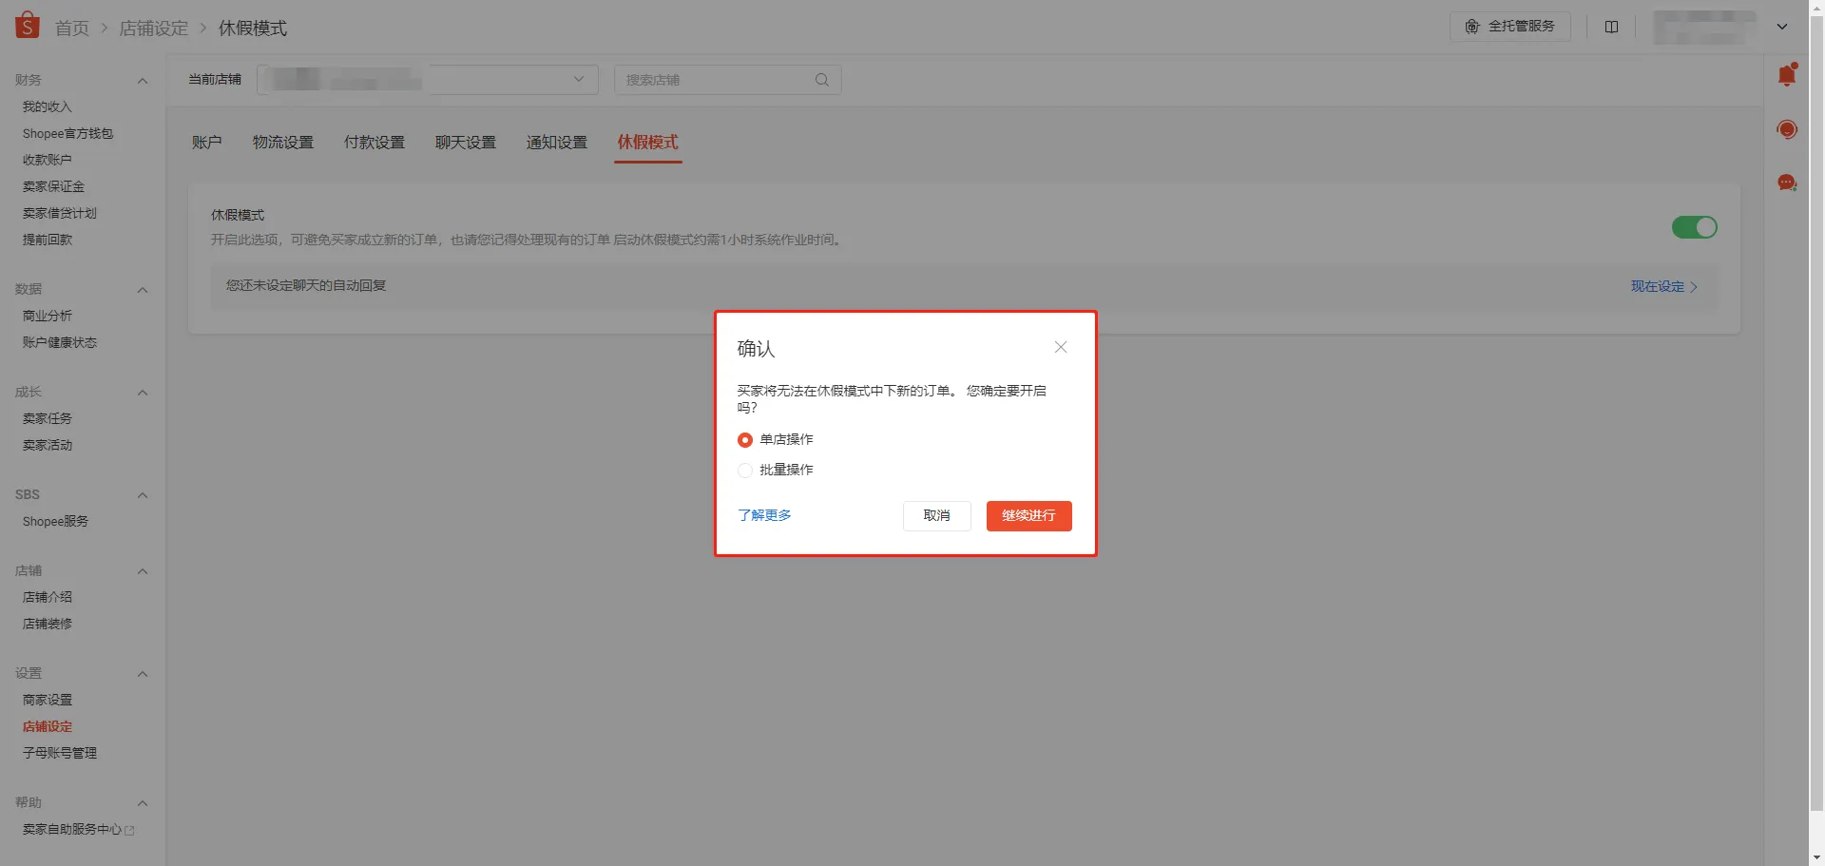Open the 了解更多 link
1825x866 pixels.
(763, 515)
